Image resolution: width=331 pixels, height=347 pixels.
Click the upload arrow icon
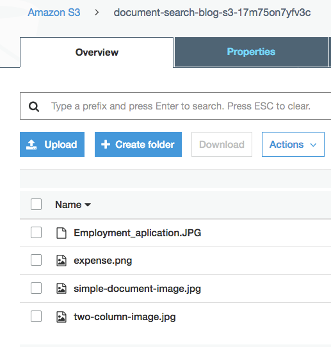[31, 145]
